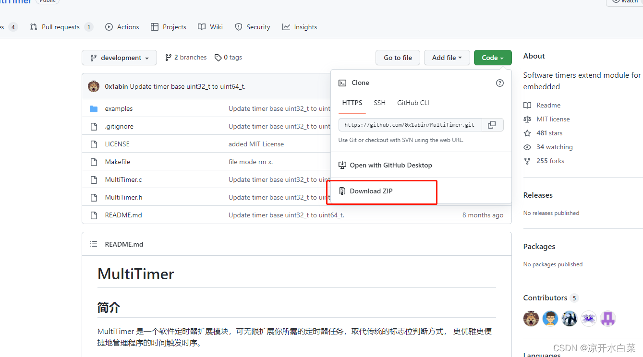Open the Releases heading link
Screen dimensions: 643x357
[x=538, y=195]
